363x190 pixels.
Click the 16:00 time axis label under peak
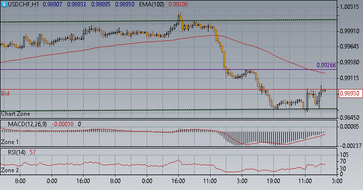point(178,181)
